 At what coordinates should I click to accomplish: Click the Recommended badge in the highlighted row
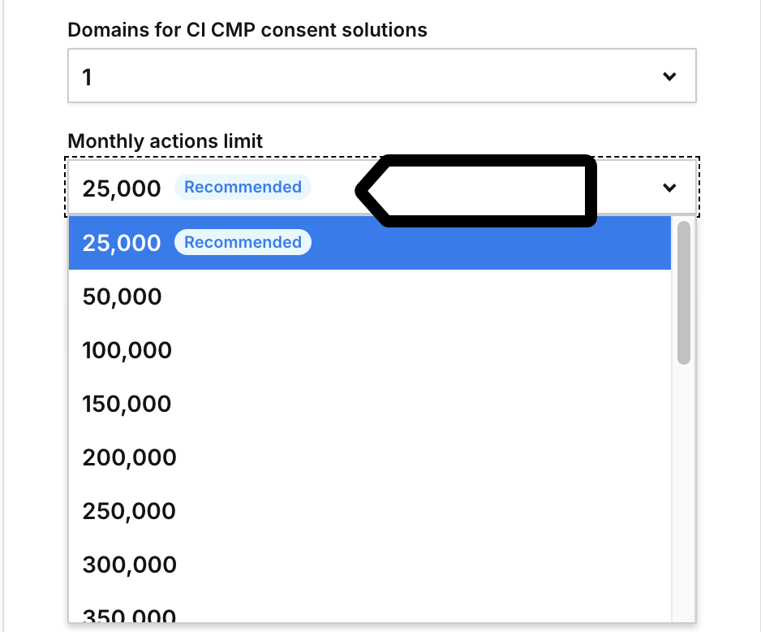[243, 241]
